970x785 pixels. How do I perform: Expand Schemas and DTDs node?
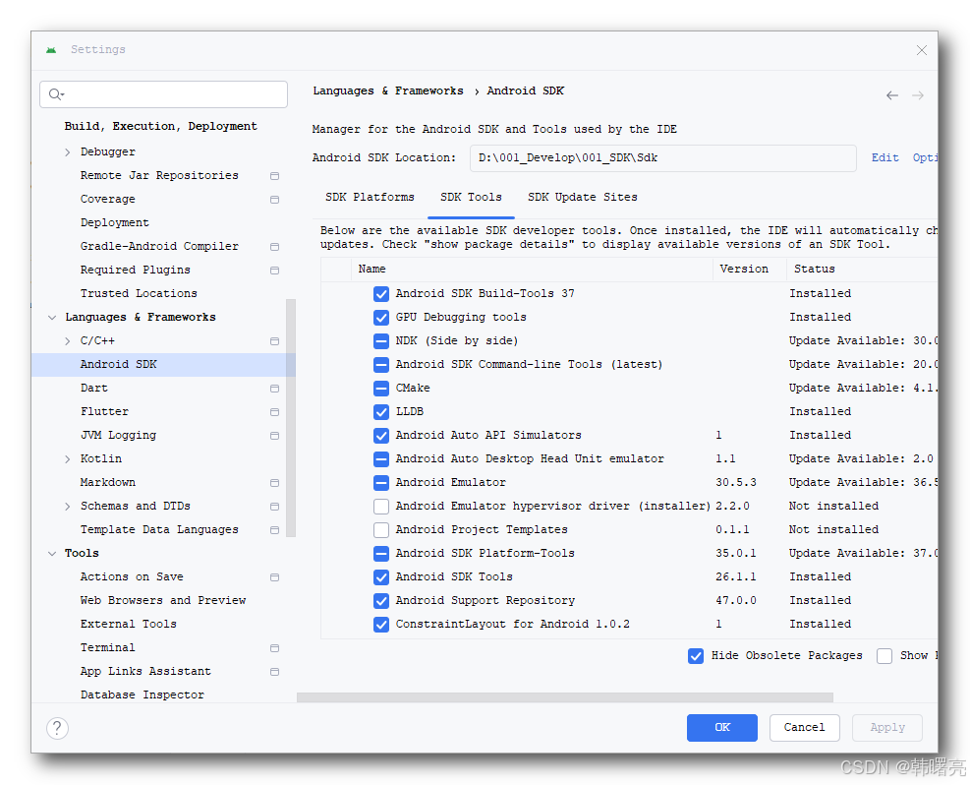coord(68,507)
